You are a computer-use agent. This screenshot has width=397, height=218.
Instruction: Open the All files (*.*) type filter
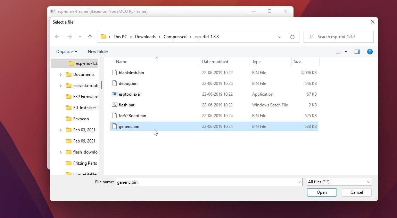(x=339, y=182)
